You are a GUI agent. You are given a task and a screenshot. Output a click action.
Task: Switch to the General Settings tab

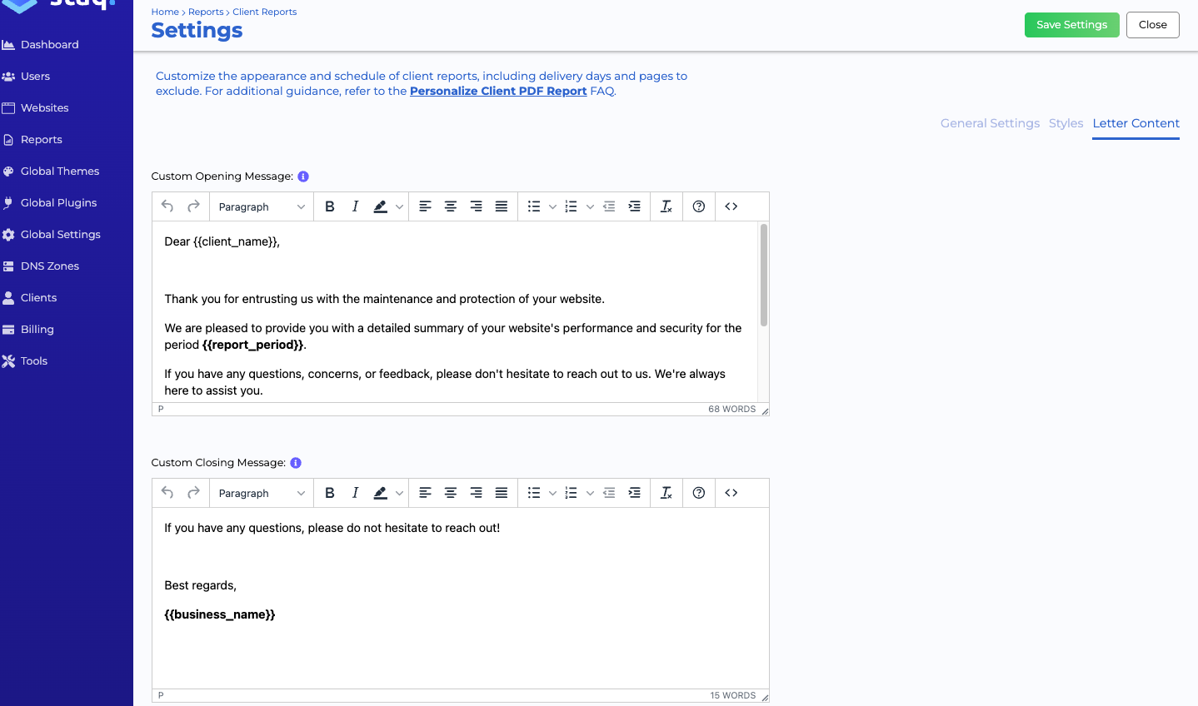(990, 123)
